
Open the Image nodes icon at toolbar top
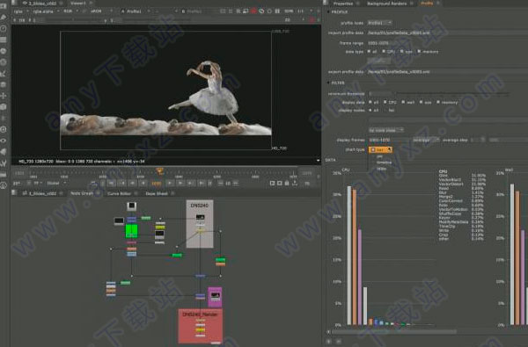[x=4, y=6]
